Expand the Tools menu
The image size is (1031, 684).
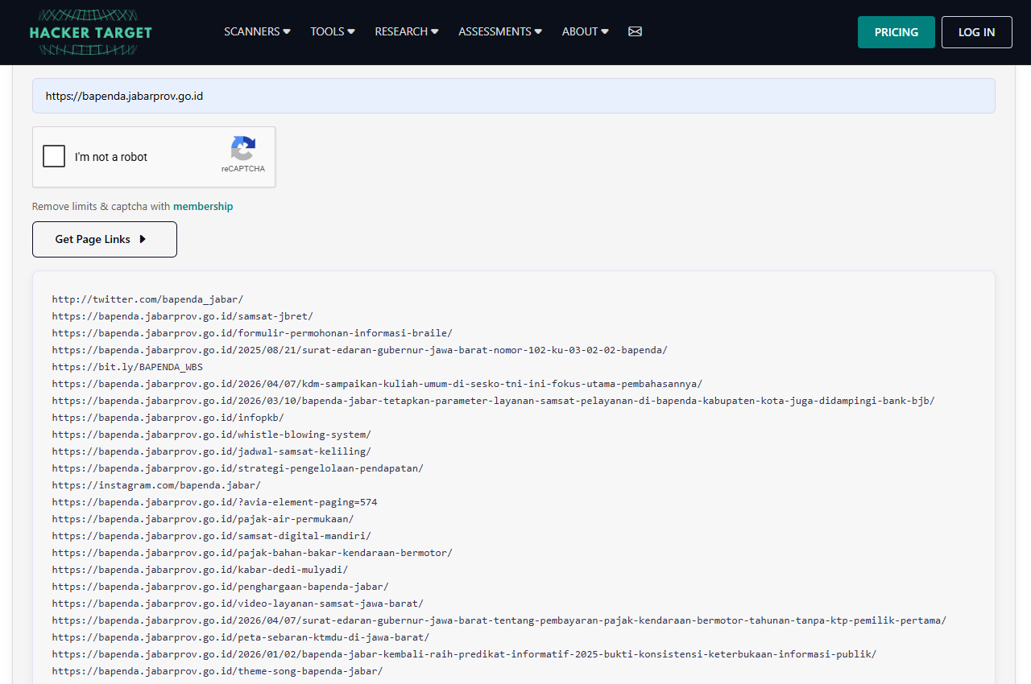(x=333, y=31)
